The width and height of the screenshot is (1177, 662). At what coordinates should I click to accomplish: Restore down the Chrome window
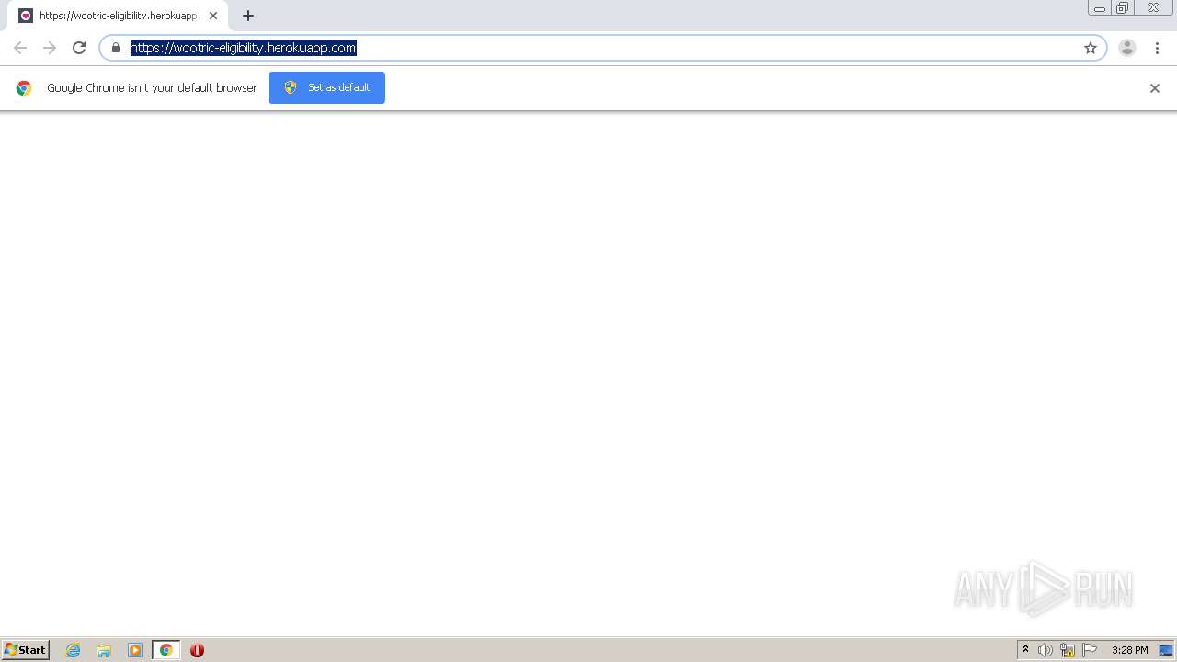1123,8
